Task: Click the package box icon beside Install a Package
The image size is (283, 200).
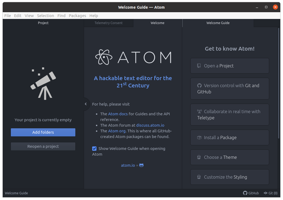Action: (x=199, y=137)
